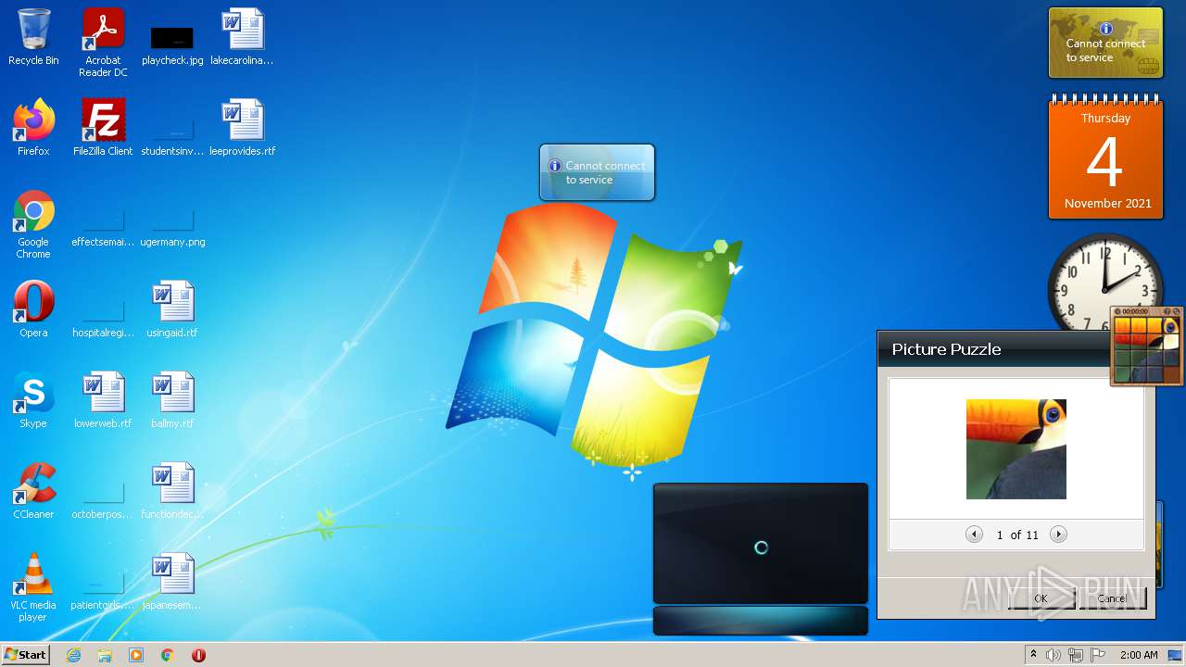Screen dimensions: 1186x667
Task: Select the lakecarolina Word document icon
Action: click(x=242, y=37)
